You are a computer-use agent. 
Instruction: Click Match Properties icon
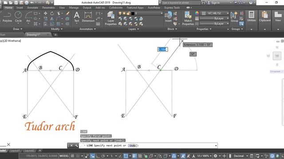coord(188,18)
